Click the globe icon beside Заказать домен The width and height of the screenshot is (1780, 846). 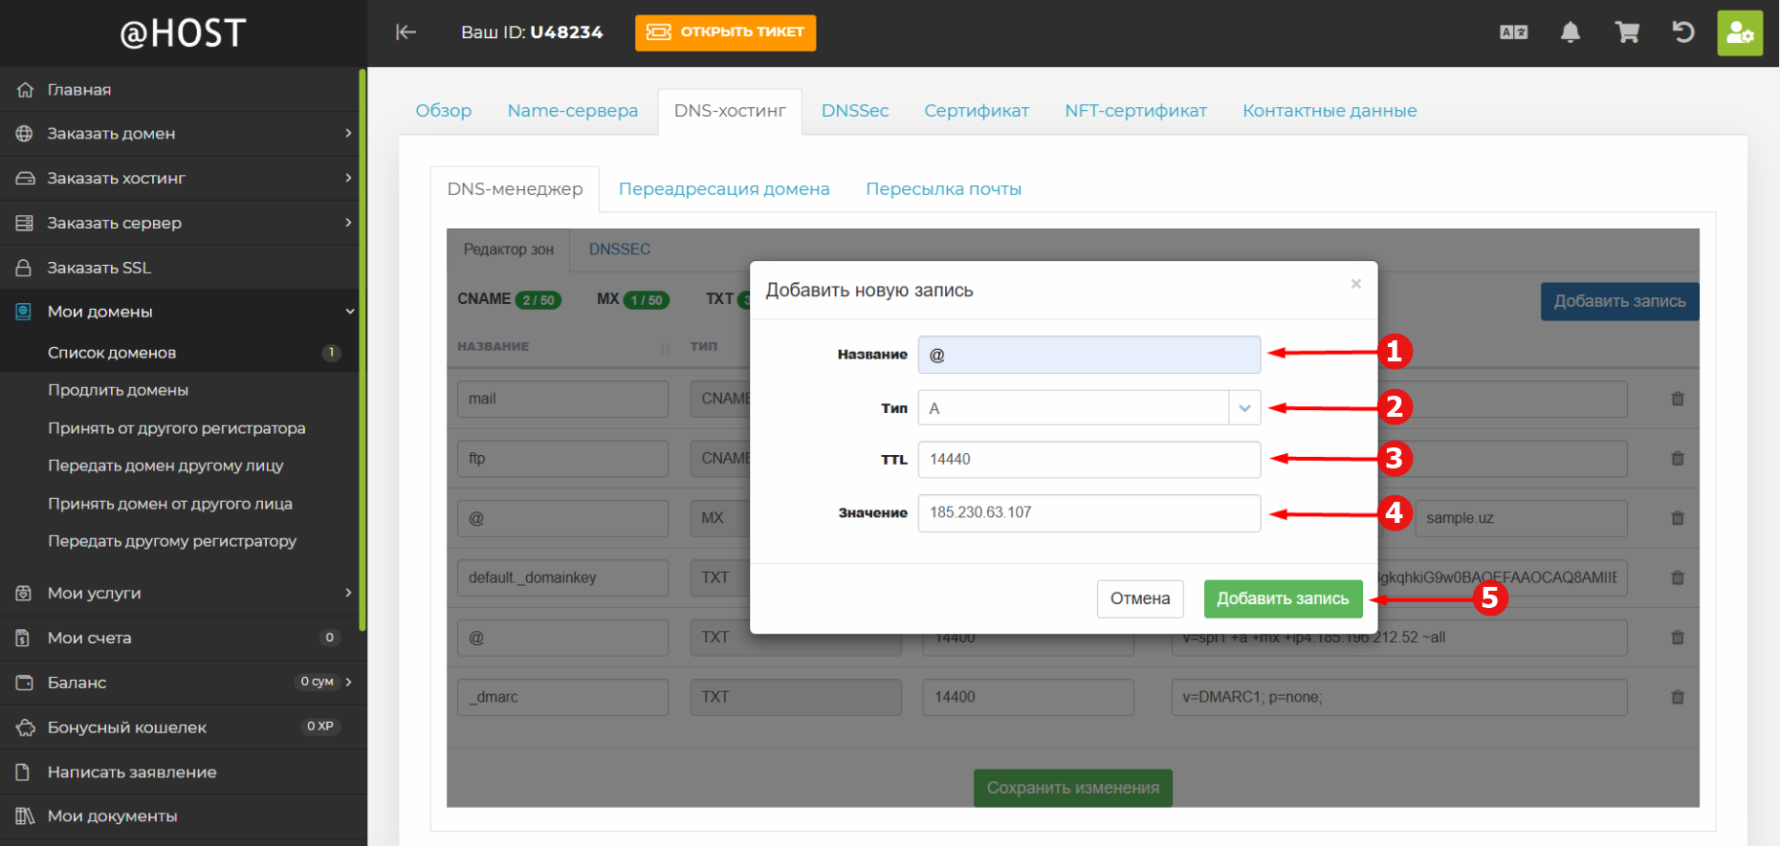[25, 134]
